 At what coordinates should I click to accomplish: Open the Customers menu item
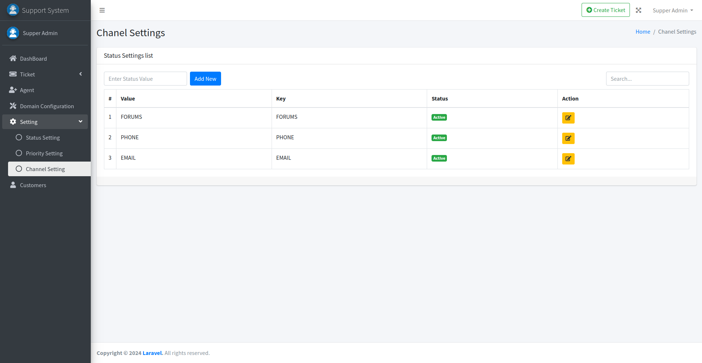pyautogui.click(x=33, y=185)
